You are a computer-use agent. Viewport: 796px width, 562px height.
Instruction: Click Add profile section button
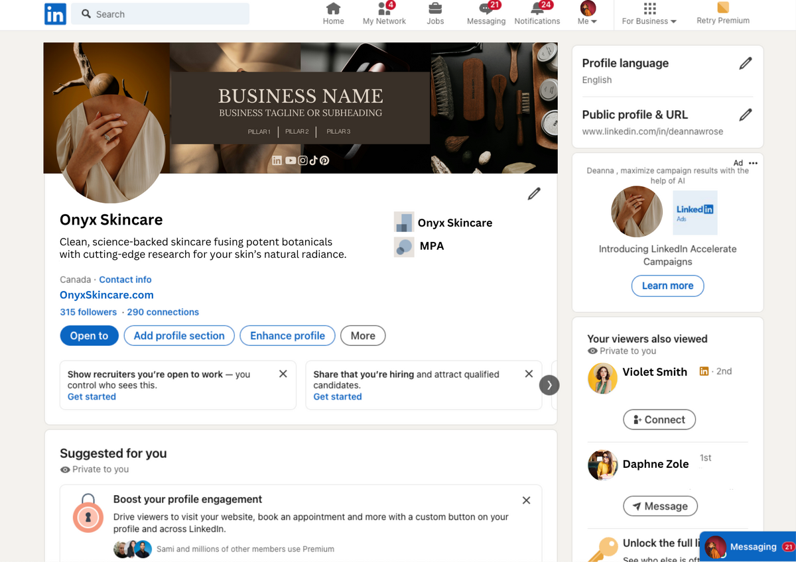pyautogui.click(x=179, y=336)
